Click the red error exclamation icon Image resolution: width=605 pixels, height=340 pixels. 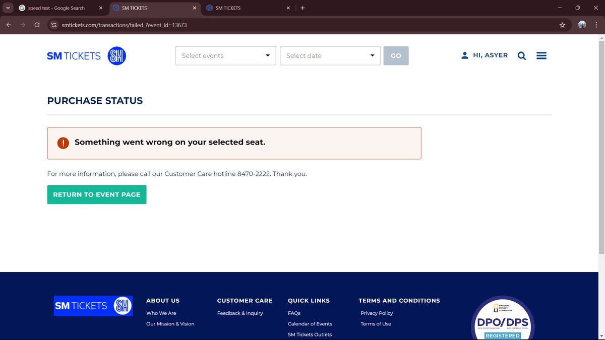(x=63, y=143)
